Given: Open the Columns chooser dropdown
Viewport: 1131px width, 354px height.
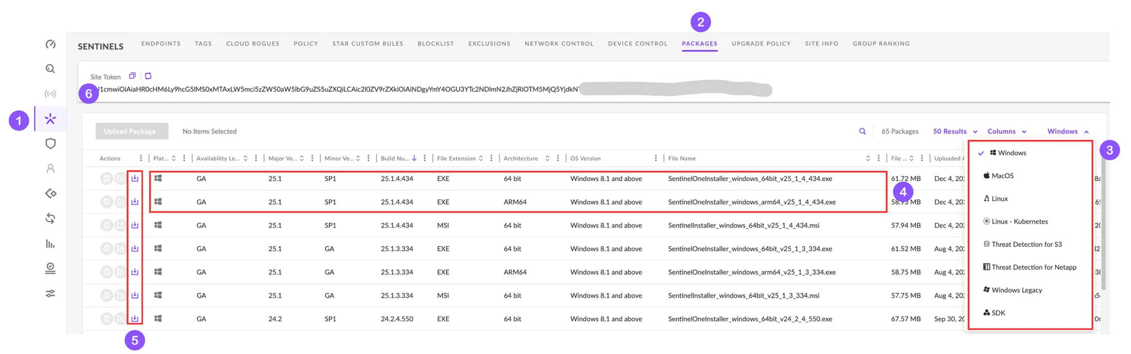Looking at the screenshot, I should click(1007, 131).
